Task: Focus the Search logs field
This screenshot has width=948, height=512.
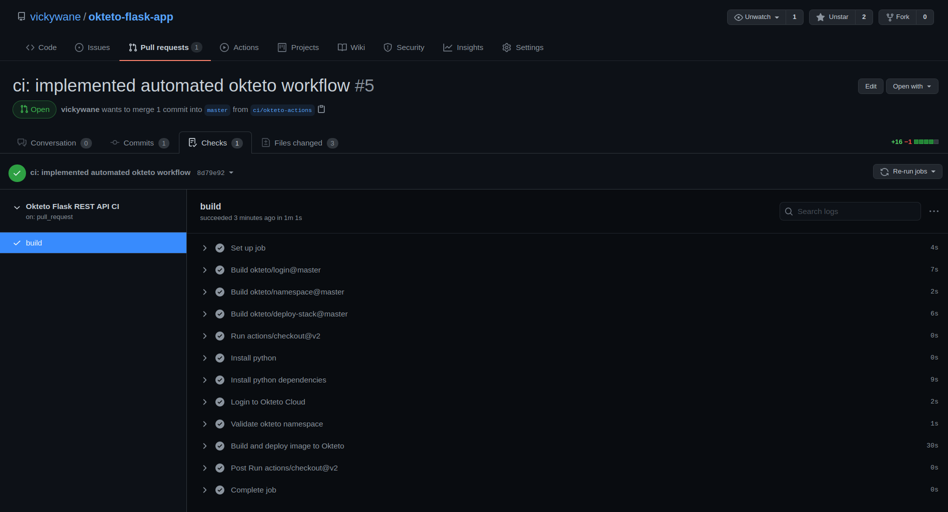Action: click(850, 211)
